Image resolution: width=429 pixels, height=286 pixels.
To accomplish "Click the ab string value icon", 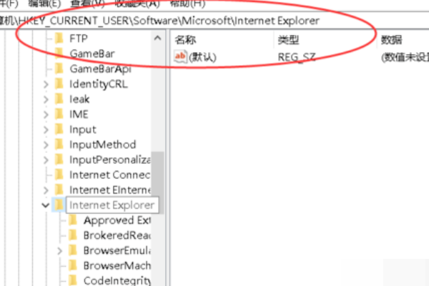I will [180, 56].
